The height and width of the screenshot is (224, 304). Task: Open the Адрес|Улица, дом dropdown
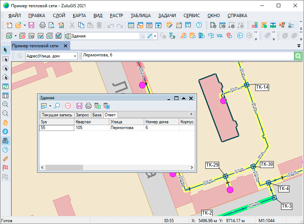coord(75,56)
